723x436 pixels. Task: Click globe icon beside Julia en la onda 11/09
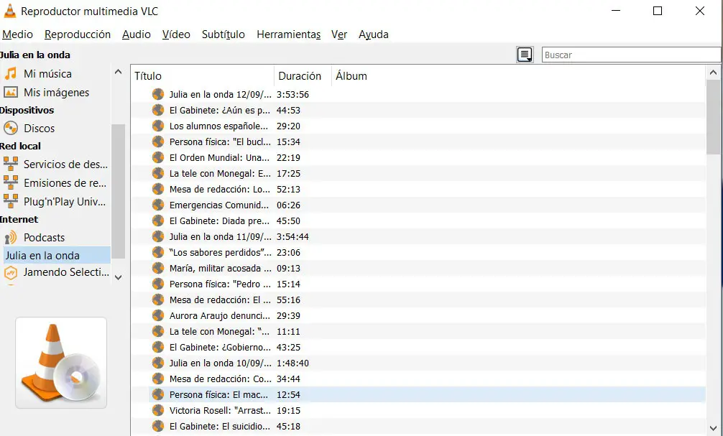(158, 236)
